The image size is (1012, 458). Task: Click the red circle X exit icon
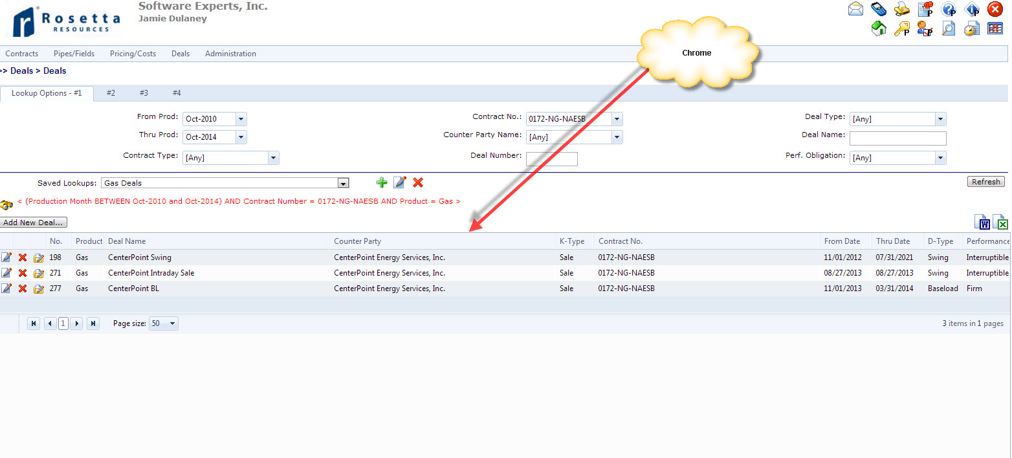pos(995,9)
